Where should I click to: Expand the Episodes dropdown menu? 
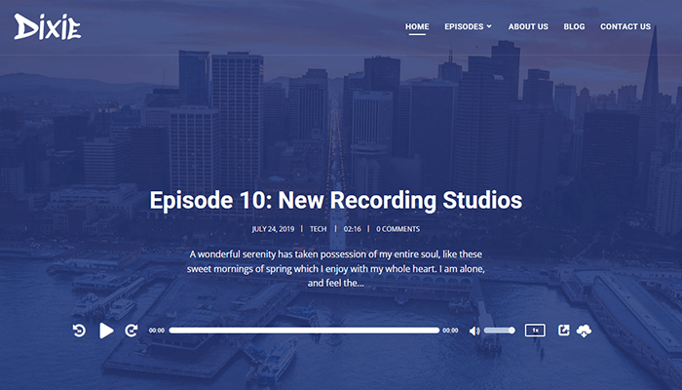pyautogui.click(x=468, y=26)
